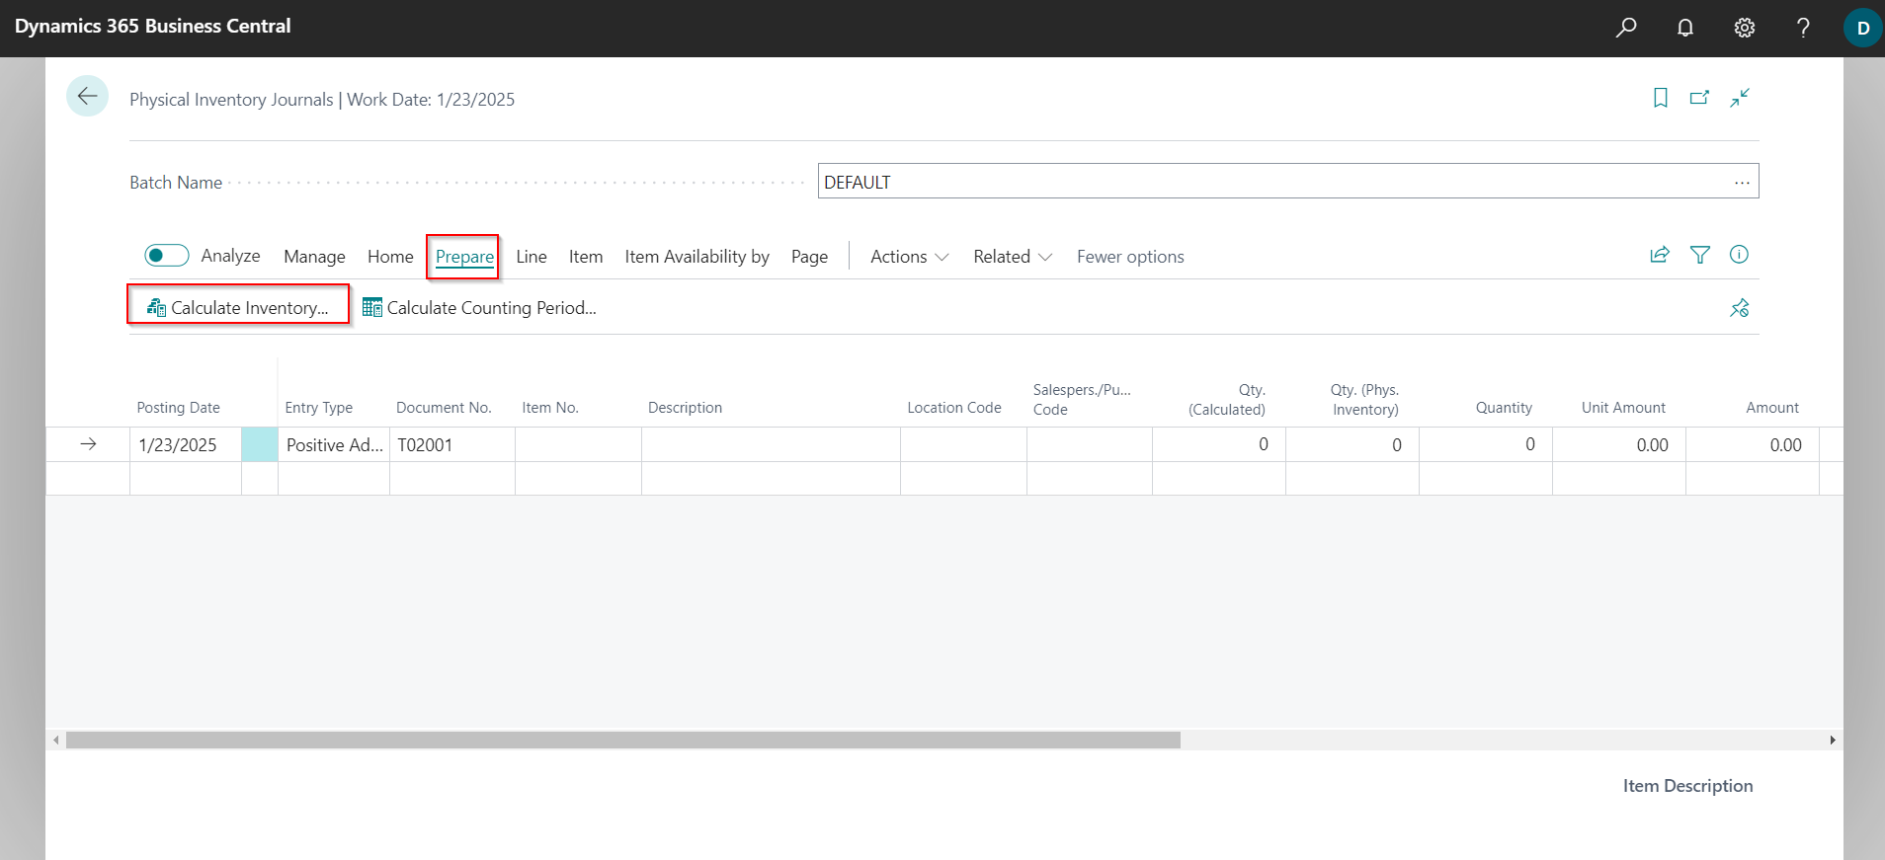Viewport: 1885px width, 860px height.
Task: Click Fewer options
Action: pyautogui.click(x=1130, y=257)
